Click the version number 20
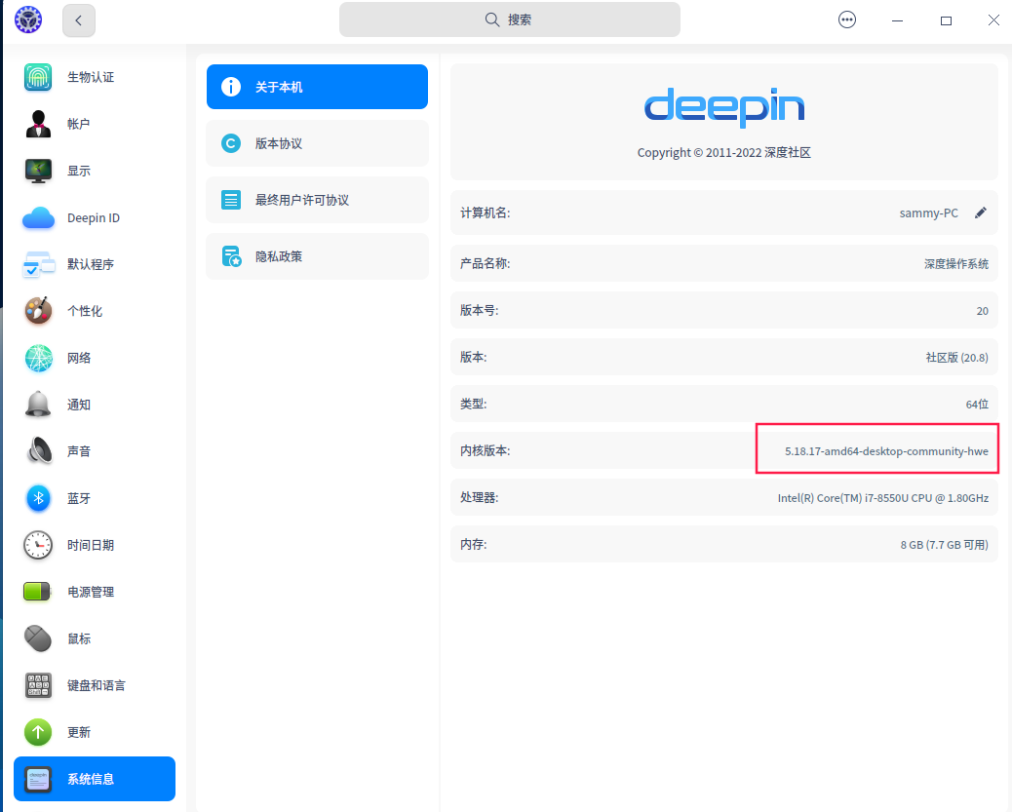 click(x=983, y=311)
